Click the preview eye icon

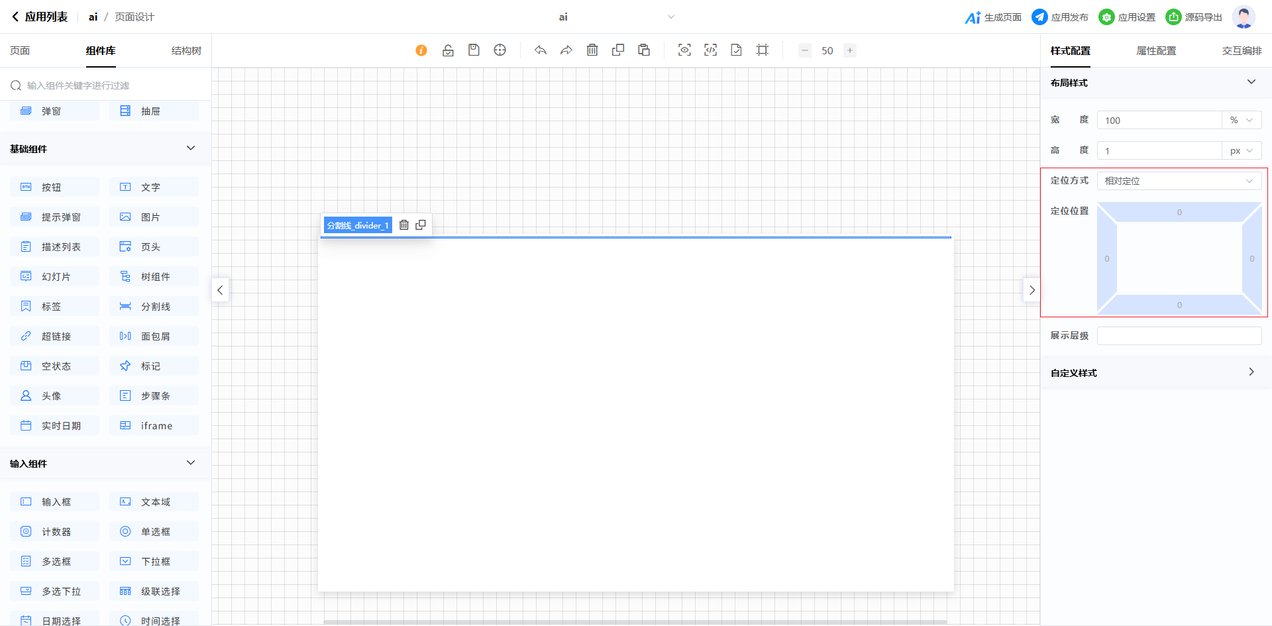click(684, 50)
